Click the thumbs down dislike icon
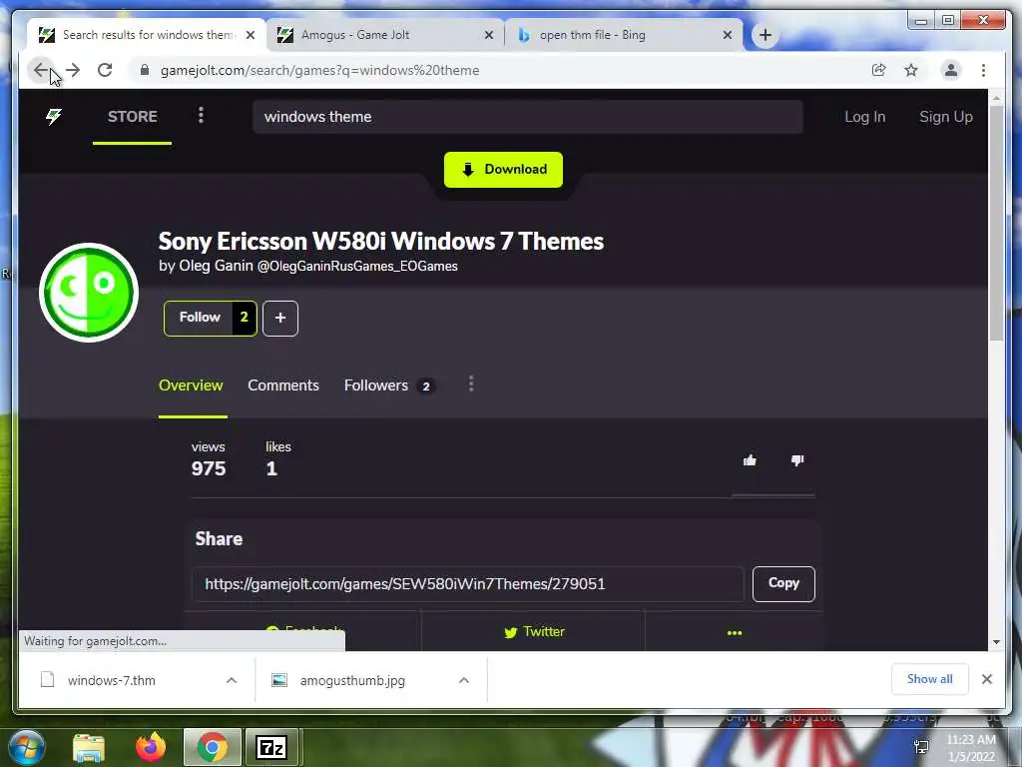The height and width of the screenshot is (767, 1022). 797,460
